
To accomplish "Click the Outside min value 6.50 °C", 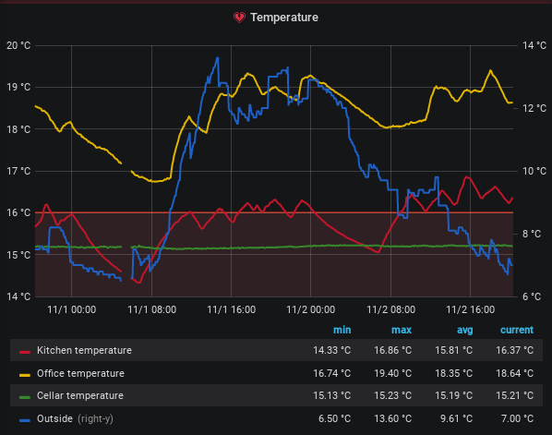I will 335,418.
